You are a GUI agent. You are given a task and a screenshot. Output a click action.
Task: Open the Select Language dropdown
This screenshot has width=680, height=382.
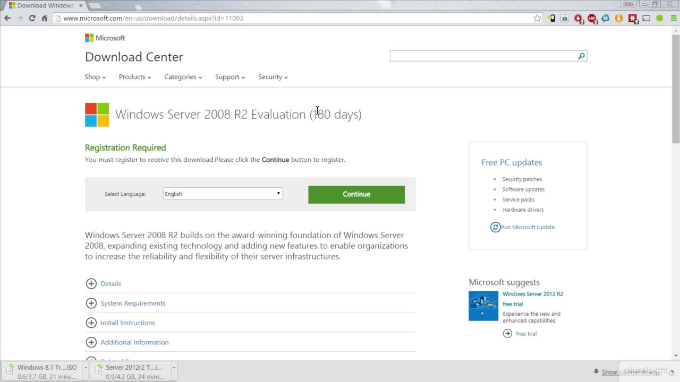coord(223,194)
